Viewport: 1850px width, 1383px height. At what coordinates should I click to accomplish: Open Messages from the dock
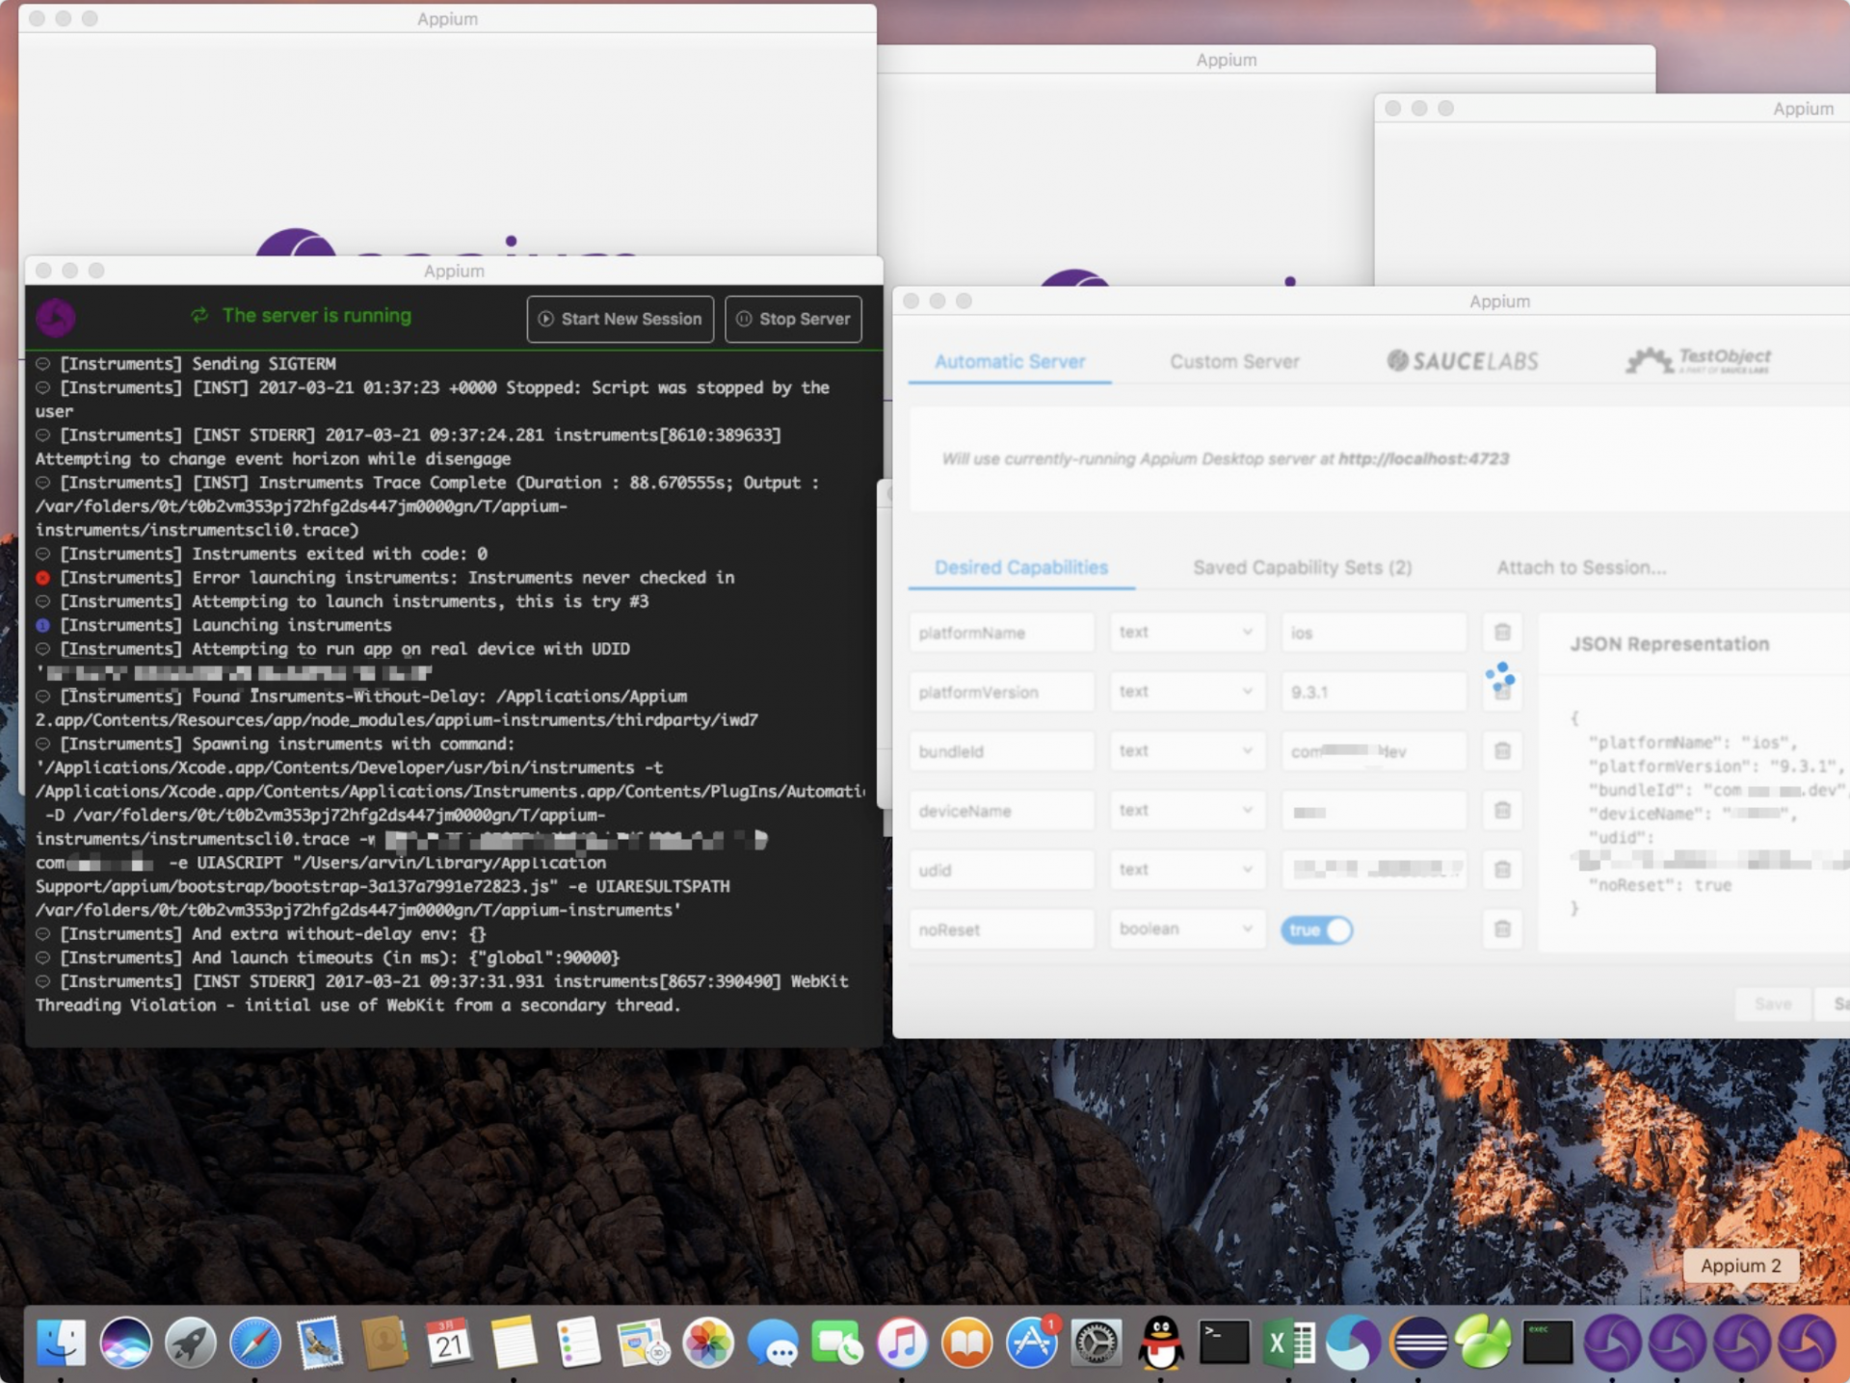[x=773, y=1342]
